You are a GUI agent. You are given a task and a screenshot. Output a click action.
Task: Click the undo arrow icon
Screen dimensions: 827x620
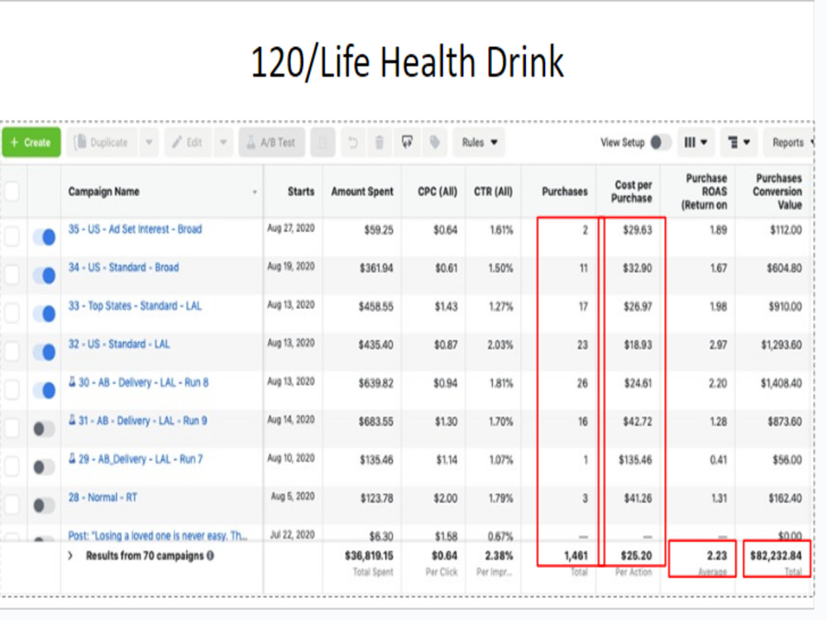tap(353, 142)
